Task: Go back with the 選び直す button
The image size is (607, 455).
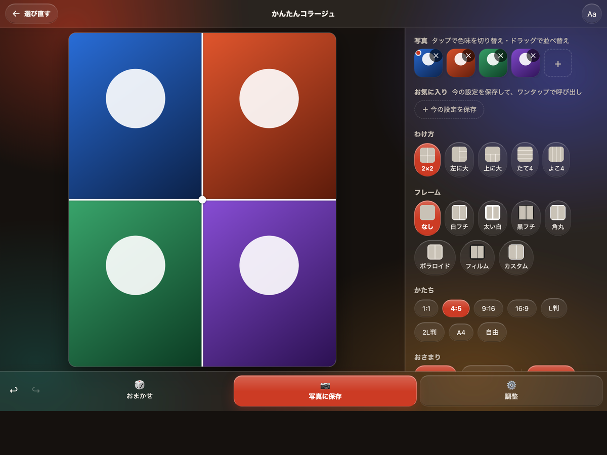Action: point(31,14)
